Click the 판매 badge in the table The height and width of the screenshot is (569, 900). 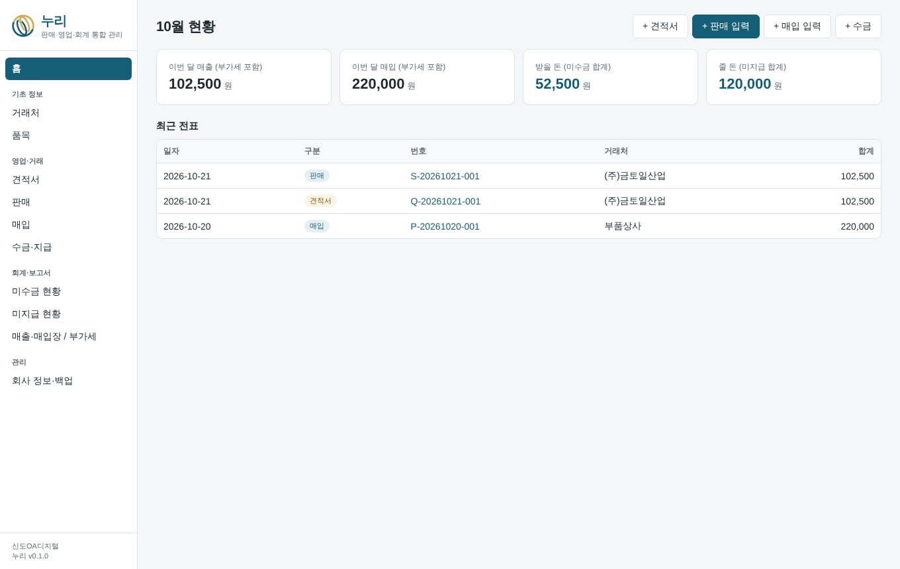317,176
